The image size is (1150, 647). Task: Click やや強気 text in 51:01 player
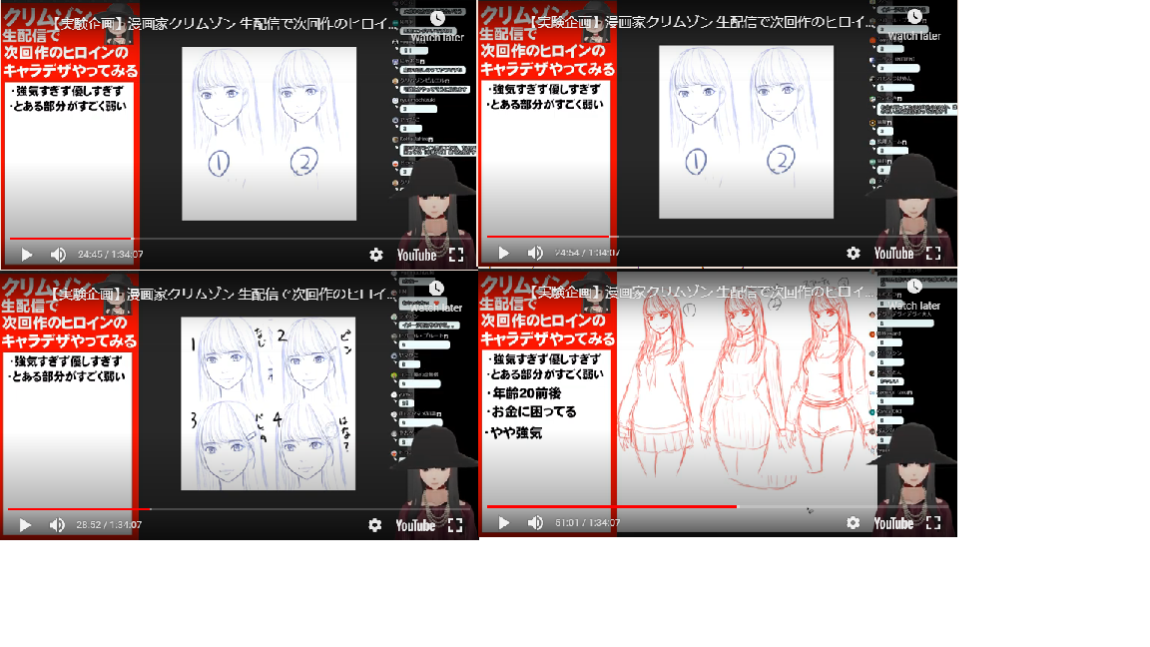[515, 432]
